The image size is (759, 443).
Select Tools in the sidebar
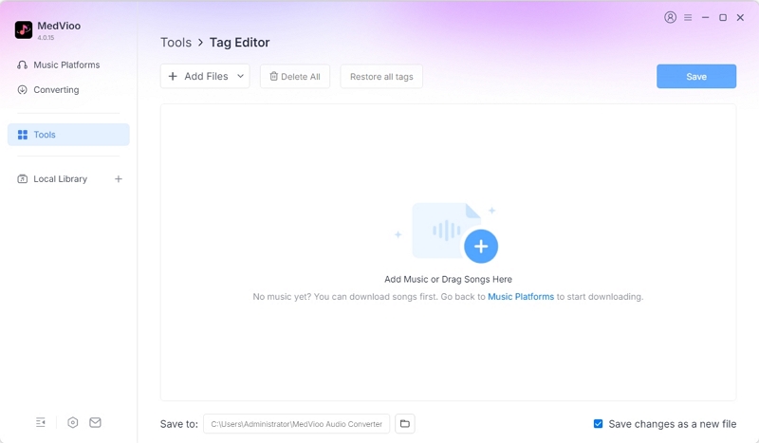click(x=68, y=135)
